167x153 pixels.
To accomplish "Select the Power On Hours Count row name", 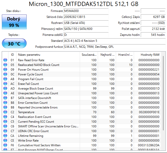I will 33,70.
